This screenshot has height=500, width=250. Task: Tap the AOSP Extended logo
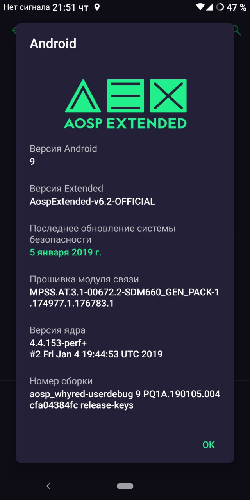[125, 104]
